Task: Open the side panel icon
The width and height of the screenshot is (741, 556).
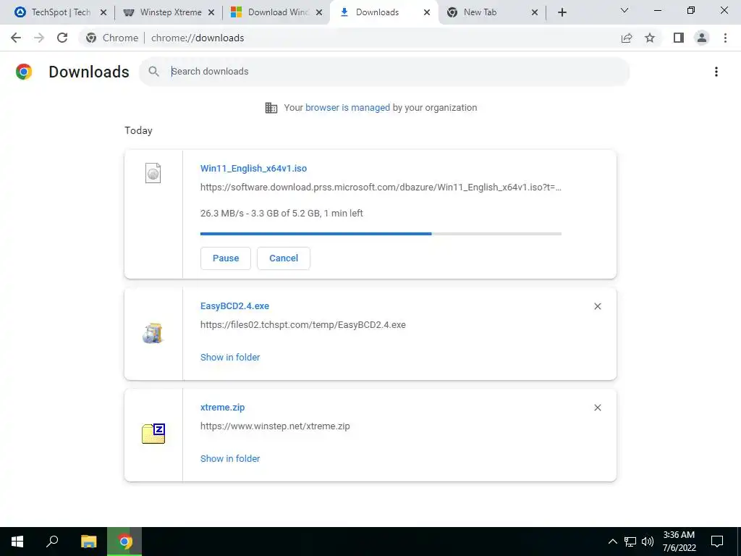Action: [679, 38]
